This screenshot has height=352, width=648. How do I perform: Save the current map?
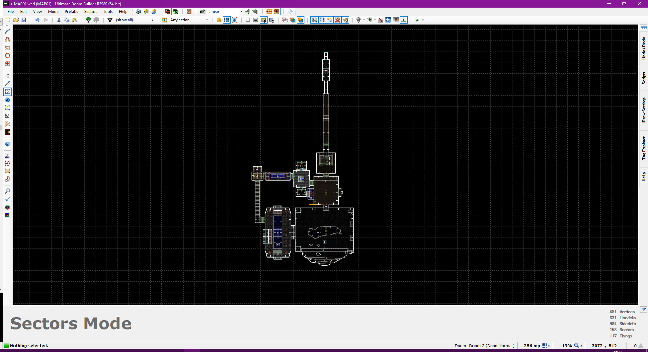[x=24, y=20]
